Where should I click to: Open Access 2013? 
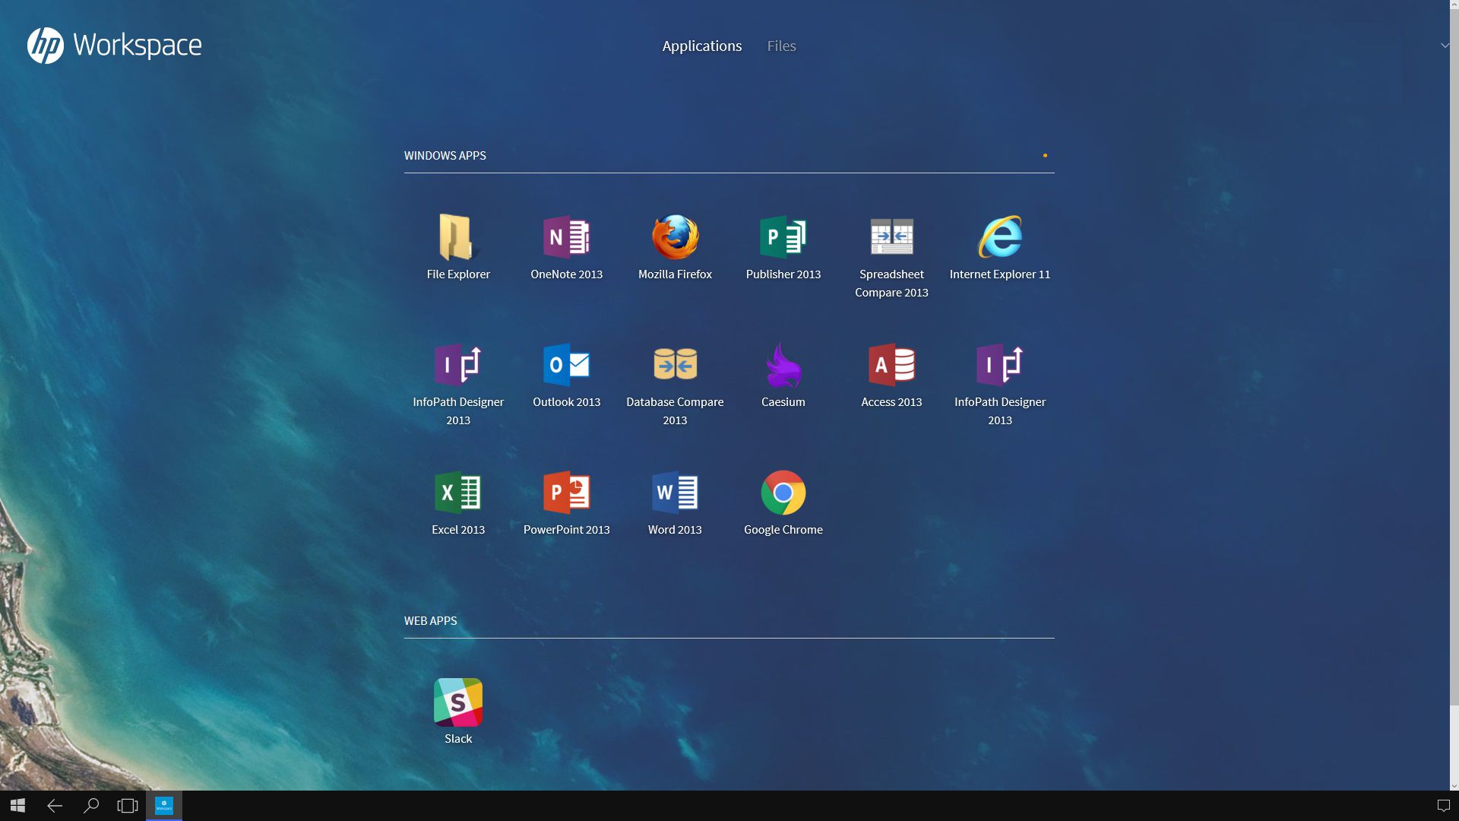(x=891, y=375)
